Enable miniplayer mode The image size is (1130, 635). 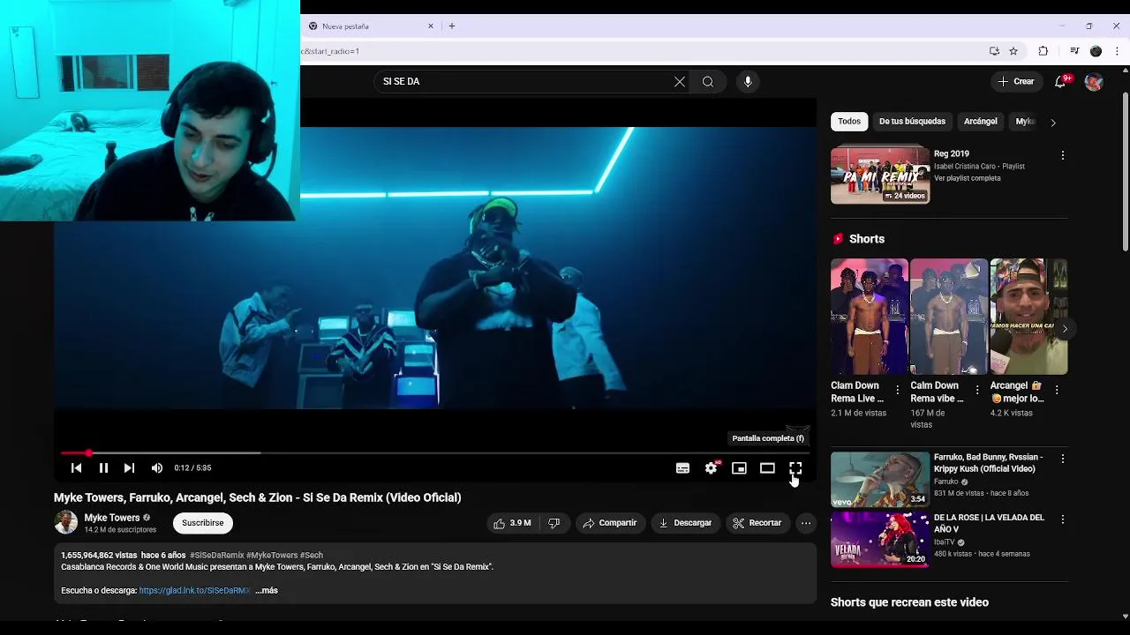739,468
